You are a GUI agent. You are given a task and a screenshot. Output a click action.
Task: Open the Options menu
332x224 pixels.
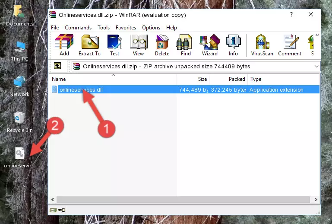click(151, 28)
